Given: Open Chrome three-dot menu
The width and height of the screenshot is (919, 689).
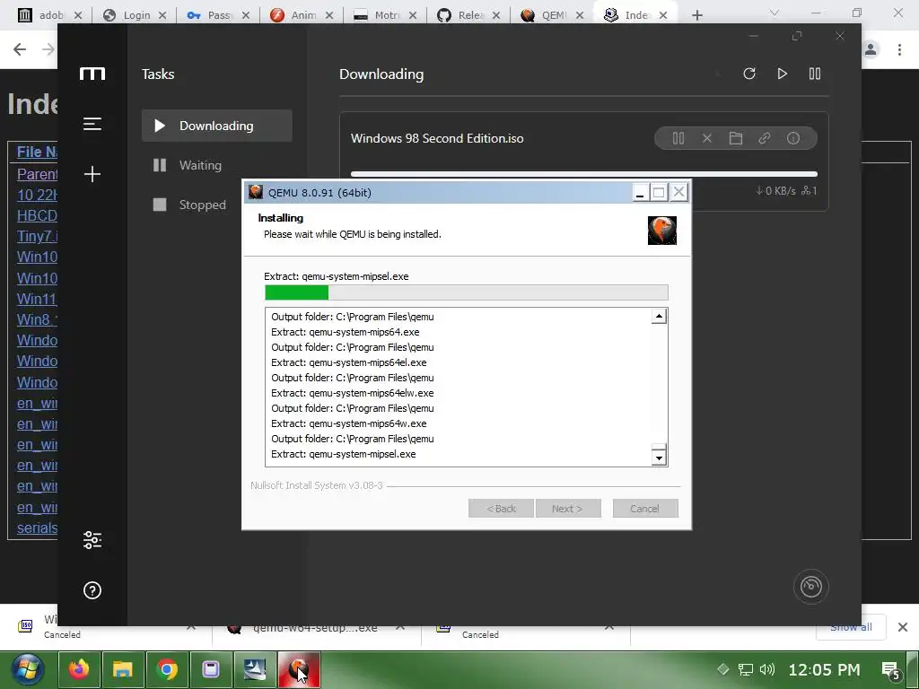Looking at the screenshot, I should pyautogui.click(x=899, y=49).
